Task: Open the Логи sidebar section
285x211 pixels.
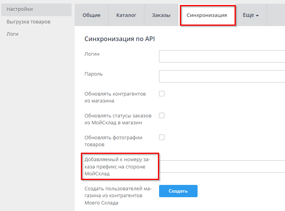Action: point(13,34)
